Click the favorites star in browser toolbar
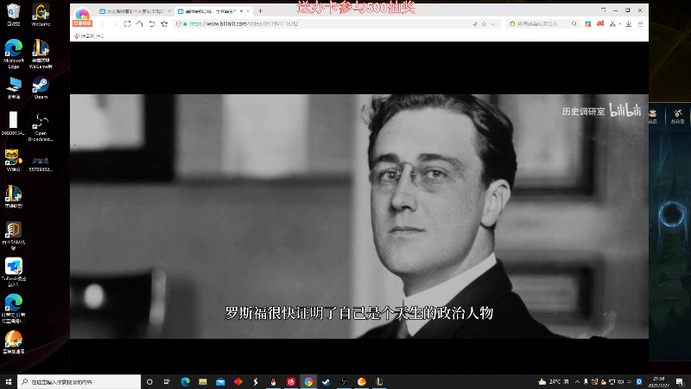 point(164,24)
